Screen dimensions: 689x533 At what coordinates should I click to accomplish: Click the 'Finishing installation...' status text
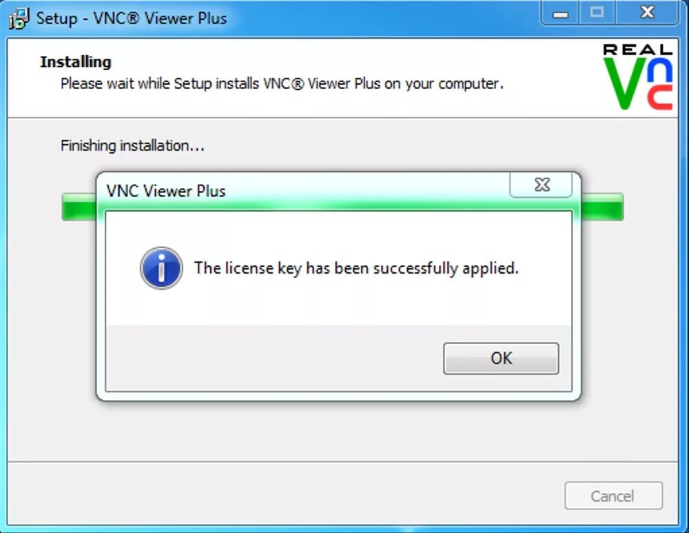[132, 145]
